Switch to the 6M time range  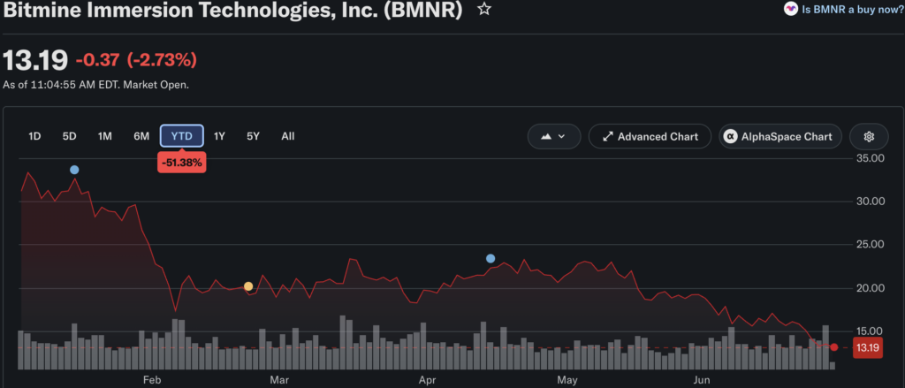[141, 136]
